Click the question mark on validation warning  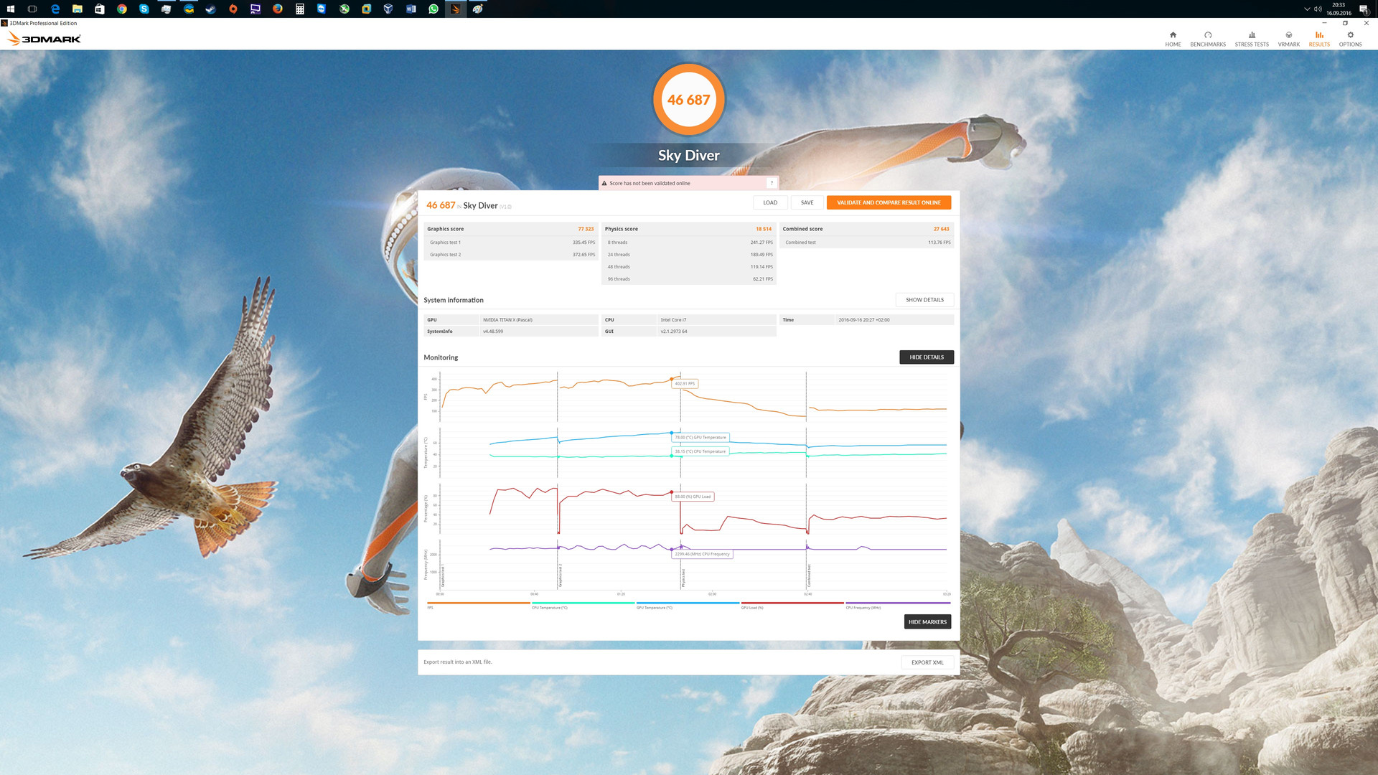(772, 183)
